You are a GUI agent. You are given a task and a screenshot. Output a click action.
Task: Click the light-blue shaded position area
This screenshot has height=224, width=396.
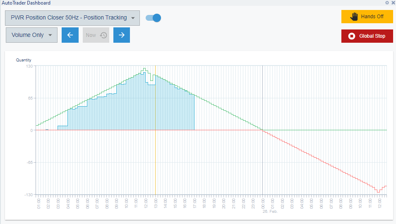click(124, 108)
